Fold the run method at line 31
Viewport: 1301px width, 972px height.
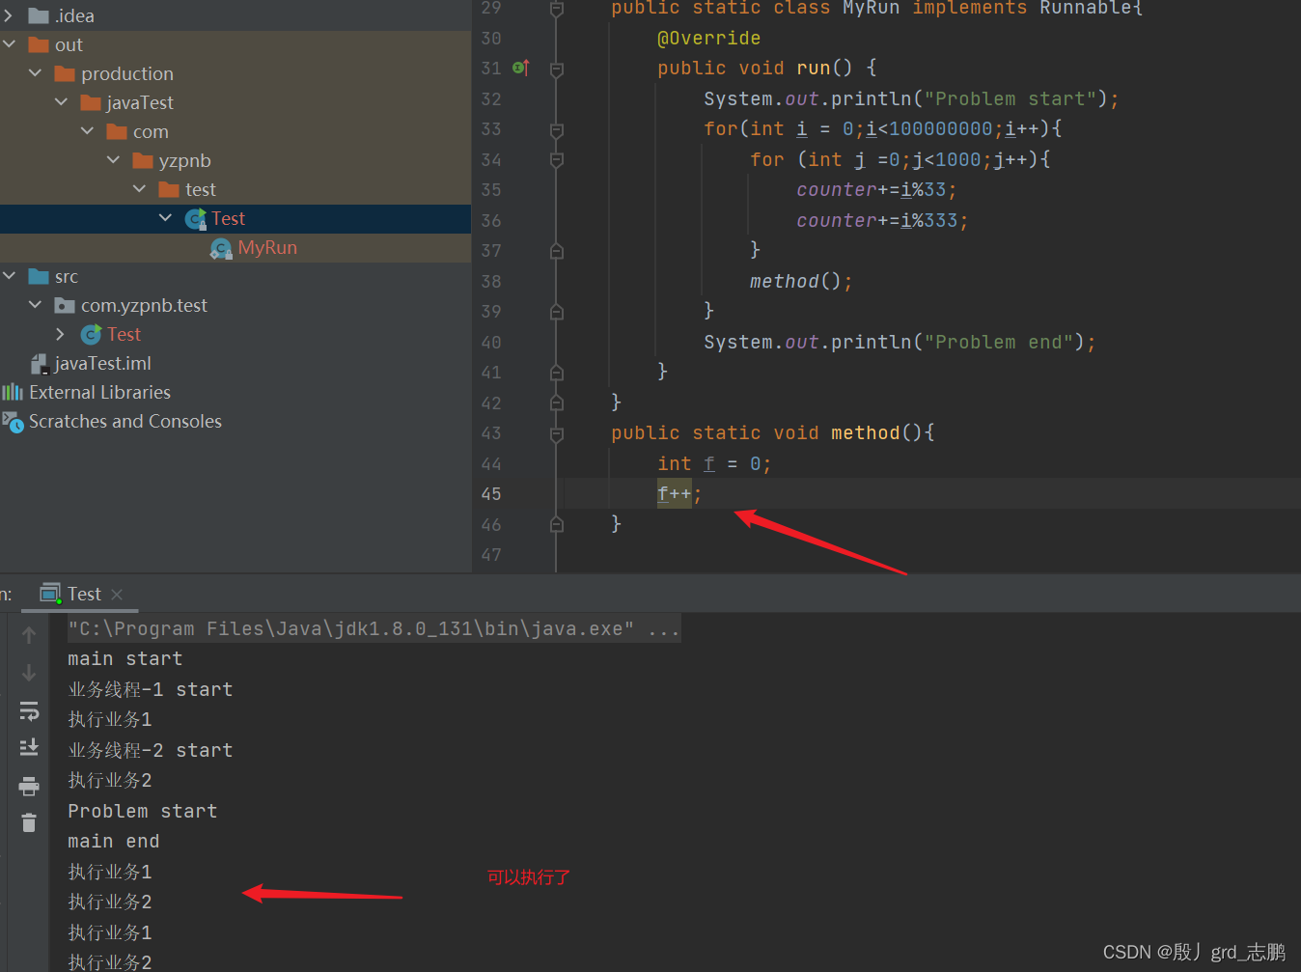(x=557, y=69)
